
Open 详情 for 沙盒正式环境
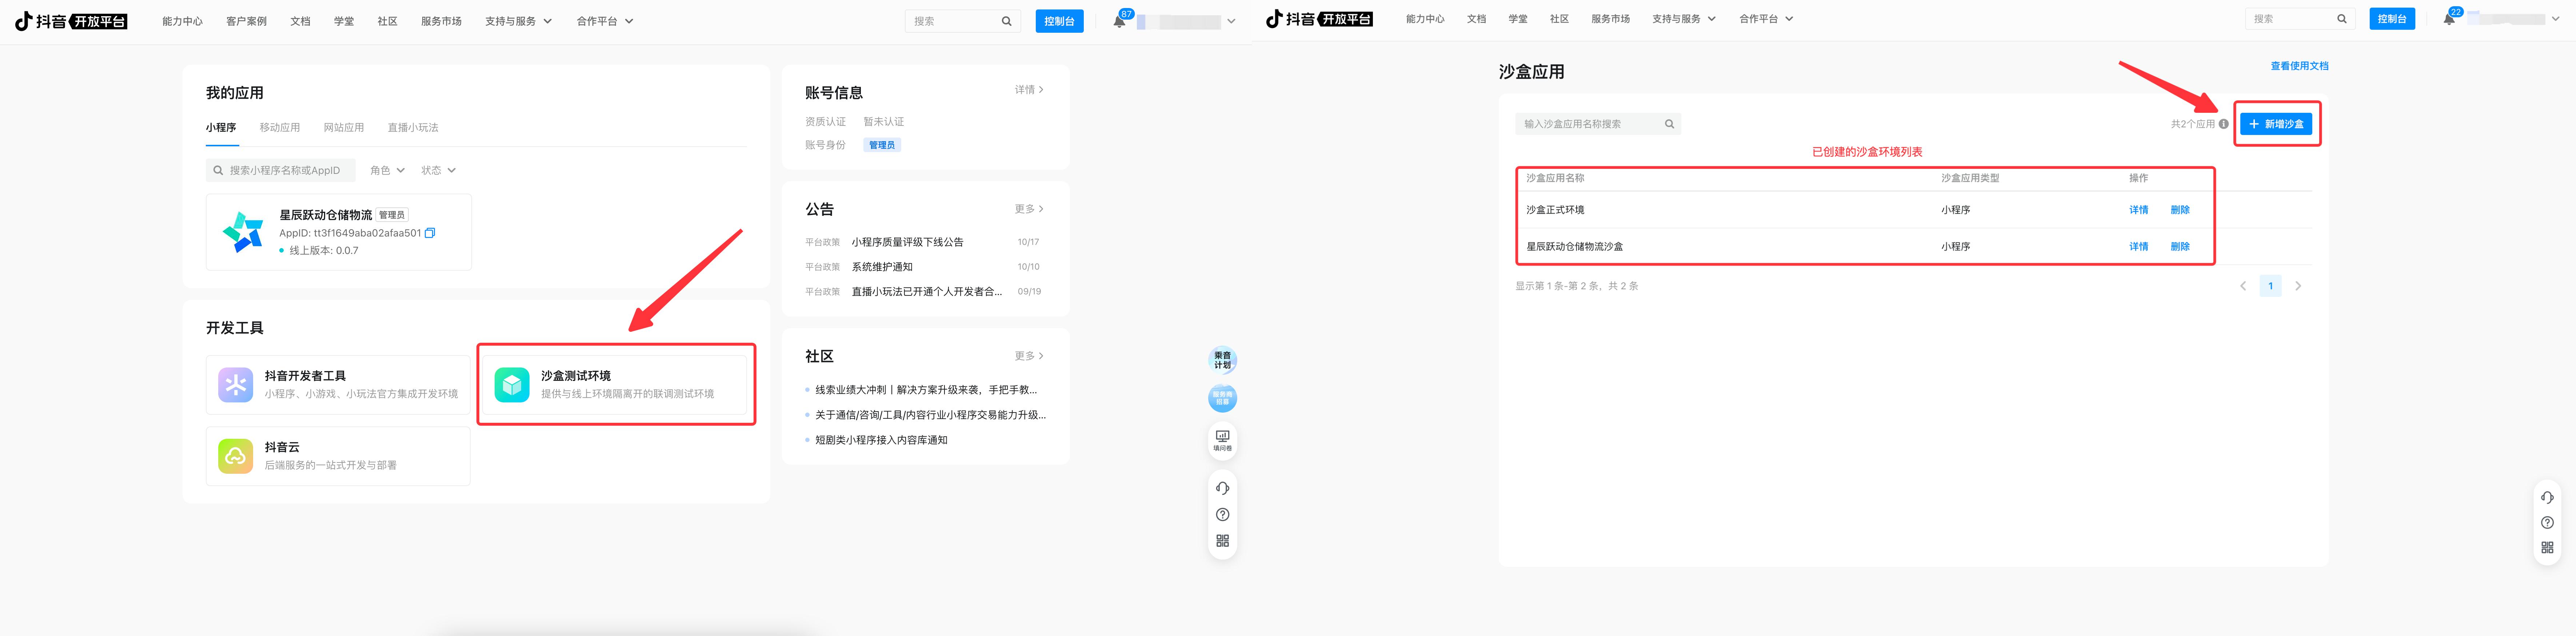pyautogui.click(x=2139, y=210)
